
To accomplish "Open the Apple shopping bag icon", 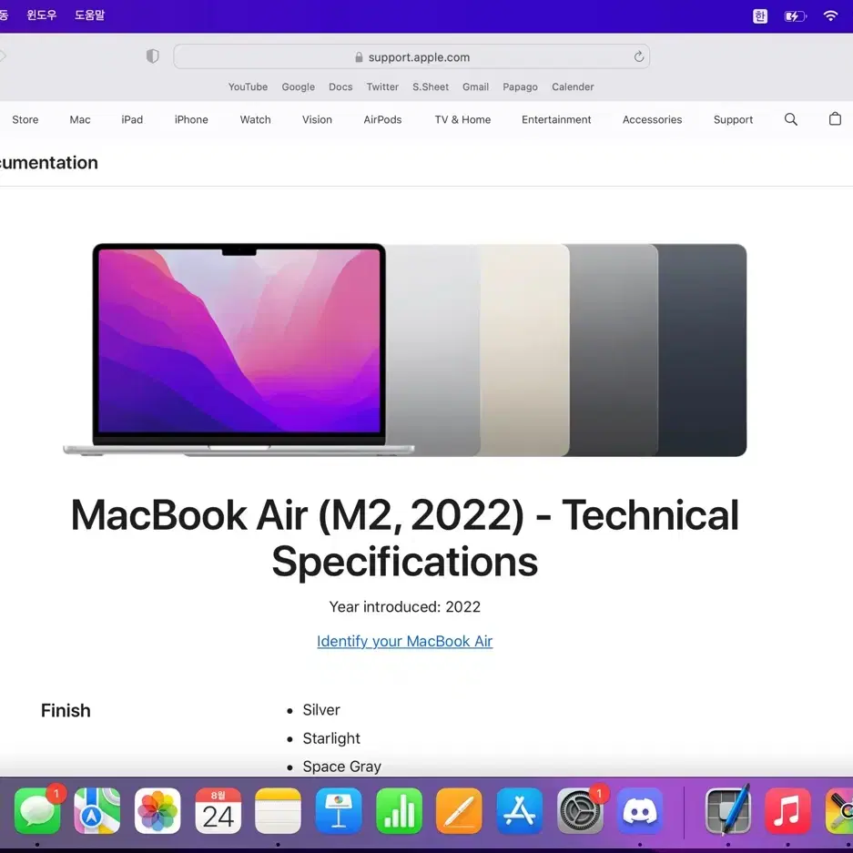I will pos(835,118).
